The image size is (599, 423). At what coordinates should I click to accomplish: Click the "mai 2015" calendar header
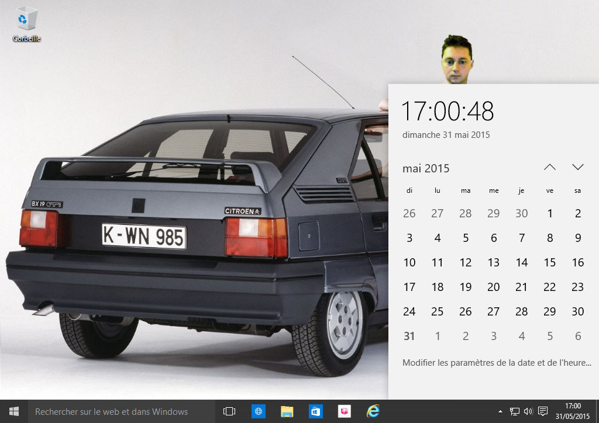point(426,168)
